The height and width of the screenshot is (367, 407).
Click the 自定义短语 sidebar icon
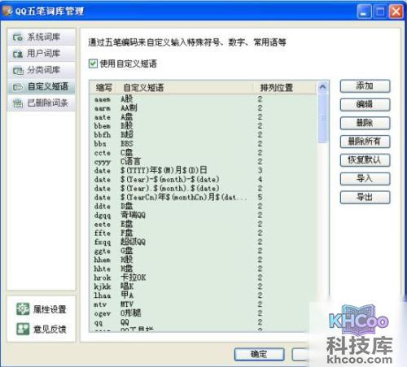pyautogui.click(x=18, y=87)
